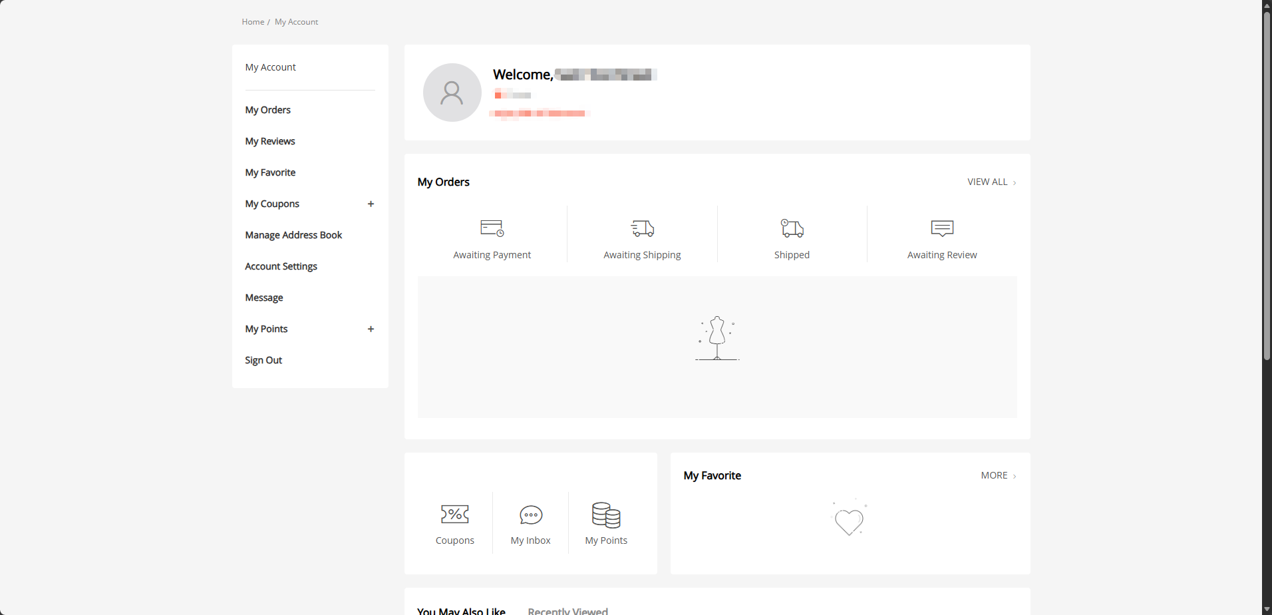Open Account Settings in sidebar
The width and height of the screenshot is (1272, 615).
281,266
